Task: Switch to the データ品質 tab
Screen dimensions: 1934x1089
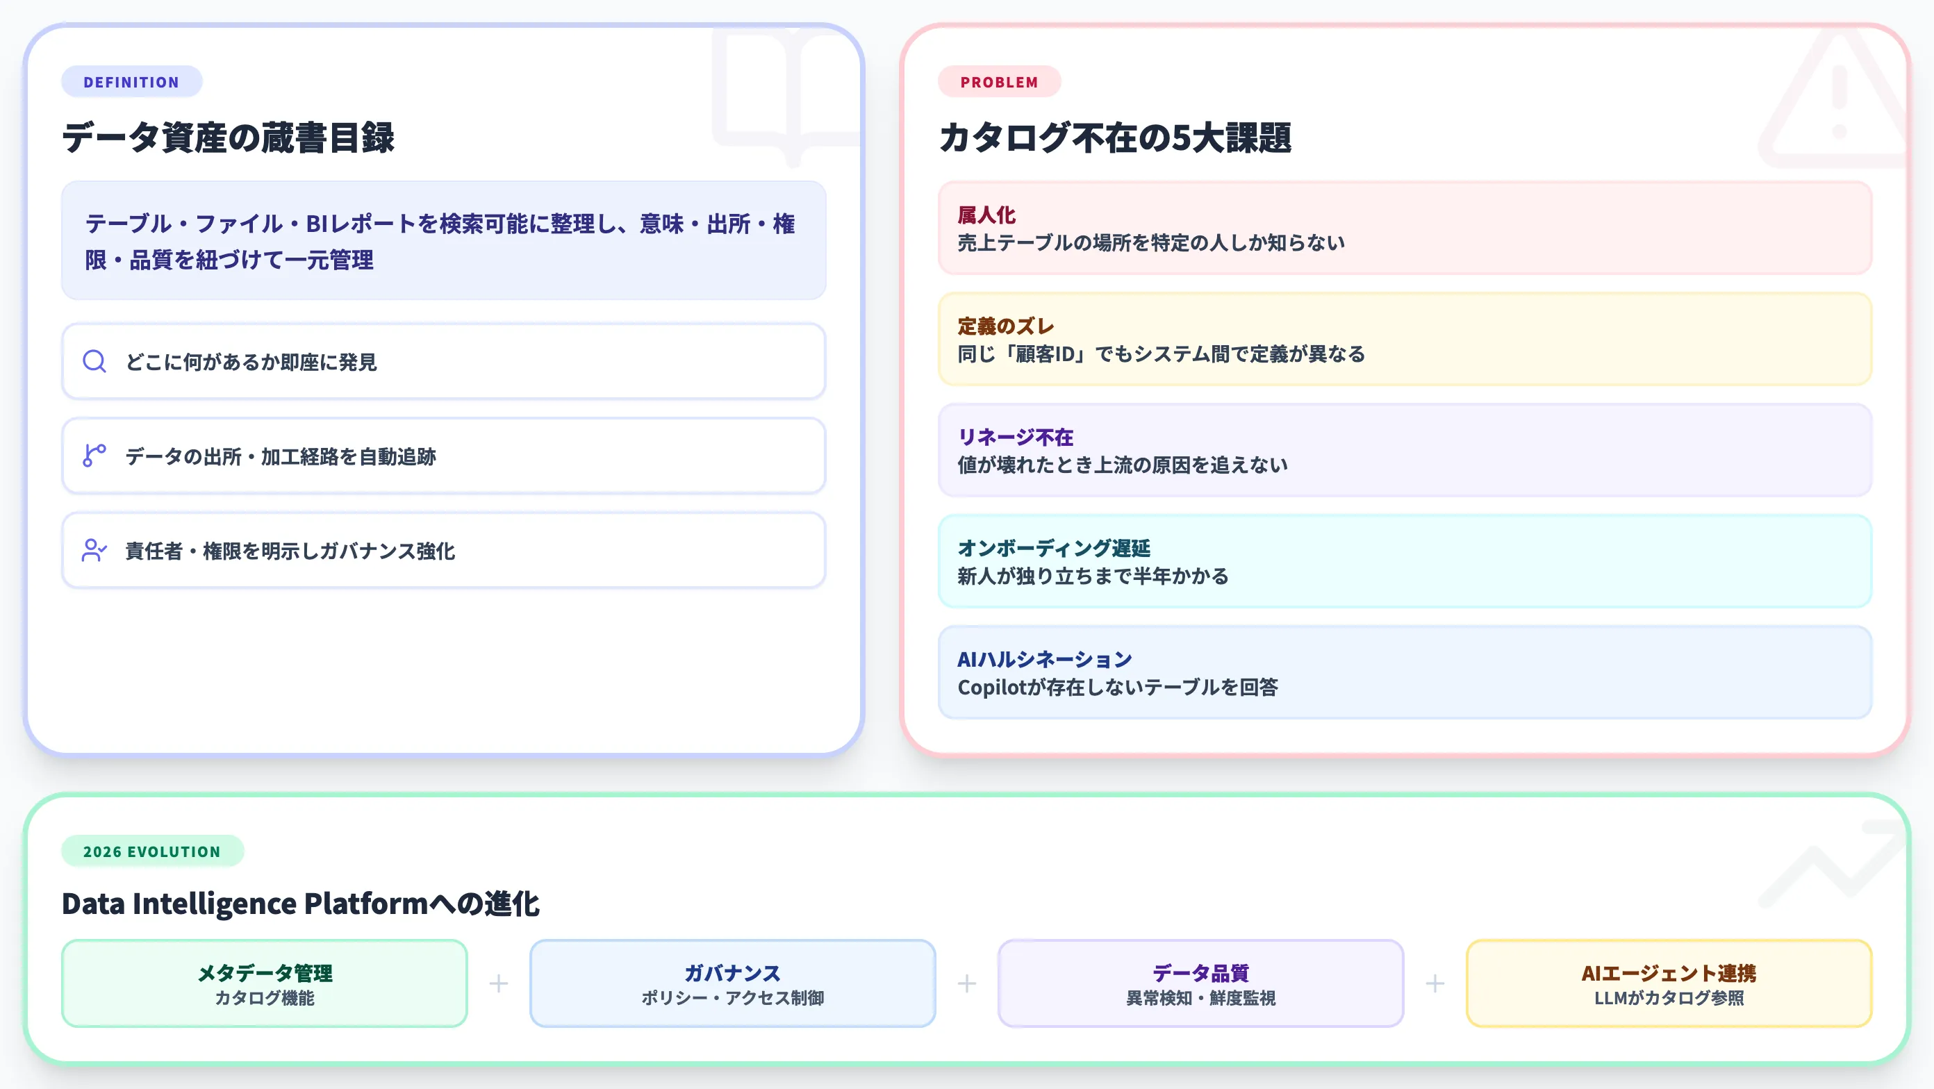Action: 1200,983
